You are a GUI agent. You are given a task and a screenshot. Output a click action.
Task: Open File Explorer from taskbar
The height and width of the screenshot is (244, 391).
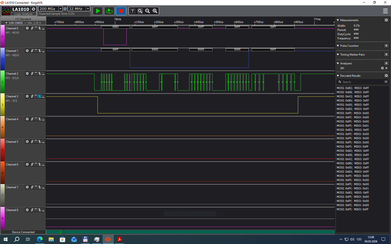[x=51, y=239]
